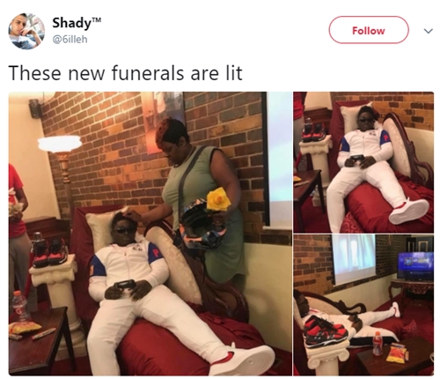440x379 pixels.
Task: Expand the tweet options chevron
Action: click(x=429, y=31)
